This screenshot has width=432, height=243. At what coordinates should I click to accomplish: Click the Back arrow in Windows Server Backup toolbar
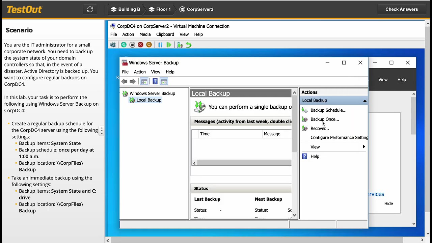[x=124, y=81]
